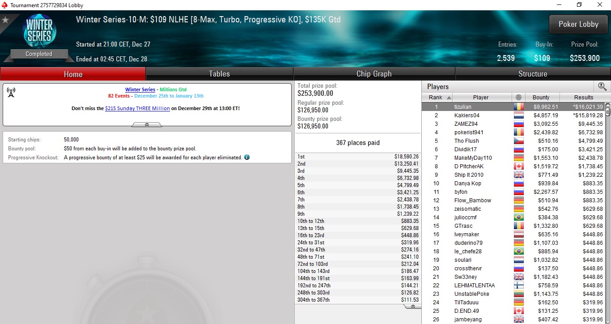Screen dimensions: 611x324
Task: Click the progressive knockout info icon
Action: coord(247,158)
